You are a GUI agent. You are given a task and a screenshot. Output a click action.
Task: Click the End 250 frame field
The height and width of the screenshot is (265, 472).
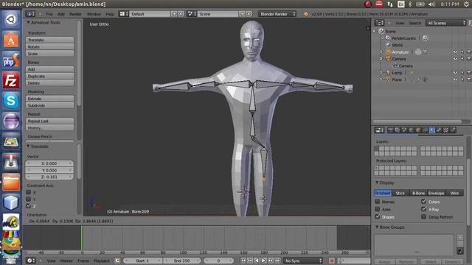(x=182, y=261)
